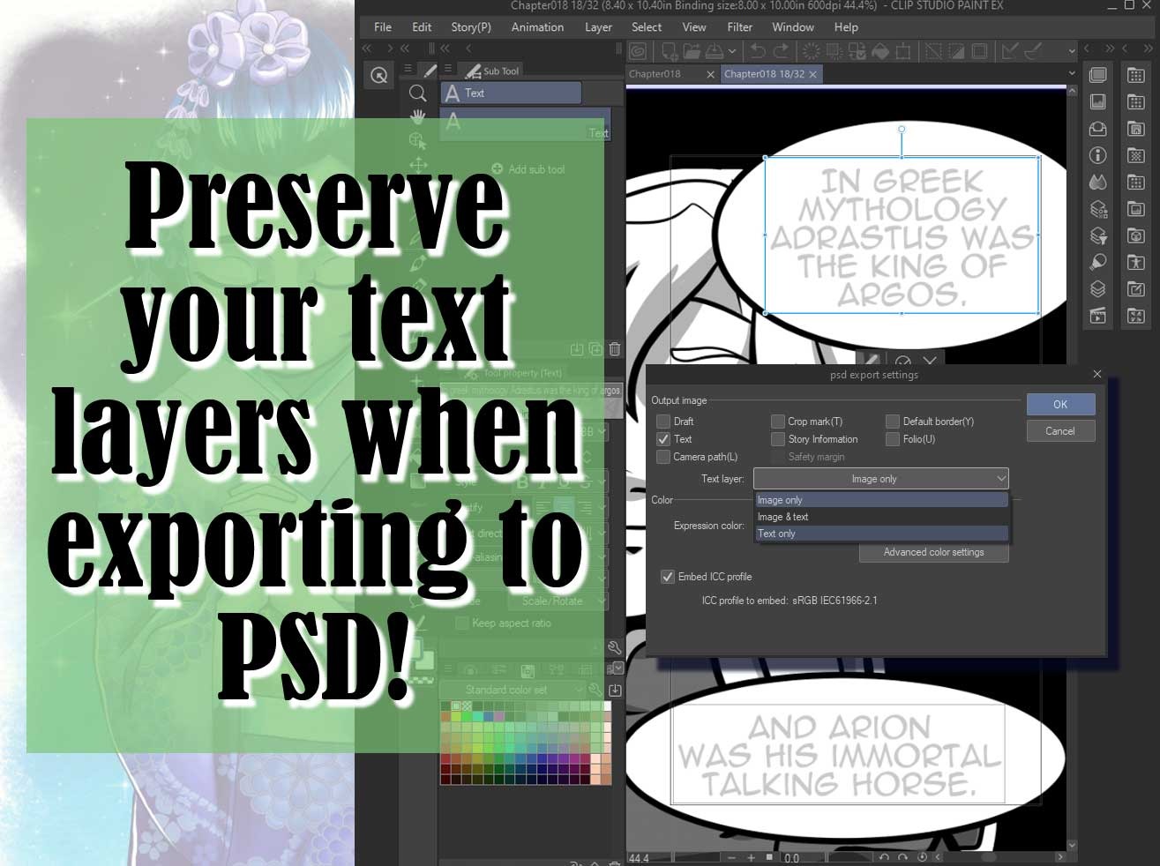
Task: Open the Help menu
Action: [x=846, y=27]
